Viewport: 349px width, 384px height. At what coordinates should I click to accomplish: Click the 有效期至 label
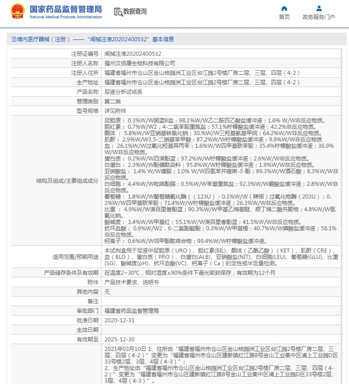point(87,340)
